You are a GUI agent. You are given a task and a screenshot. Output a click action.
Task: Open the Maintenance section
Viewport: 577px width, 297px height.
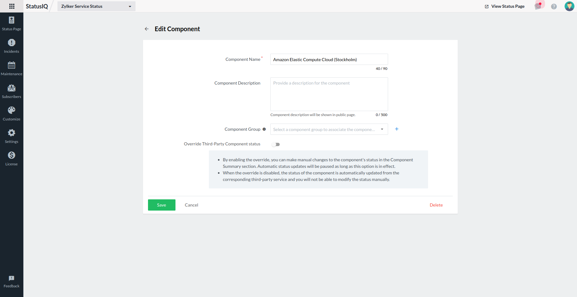12,68
